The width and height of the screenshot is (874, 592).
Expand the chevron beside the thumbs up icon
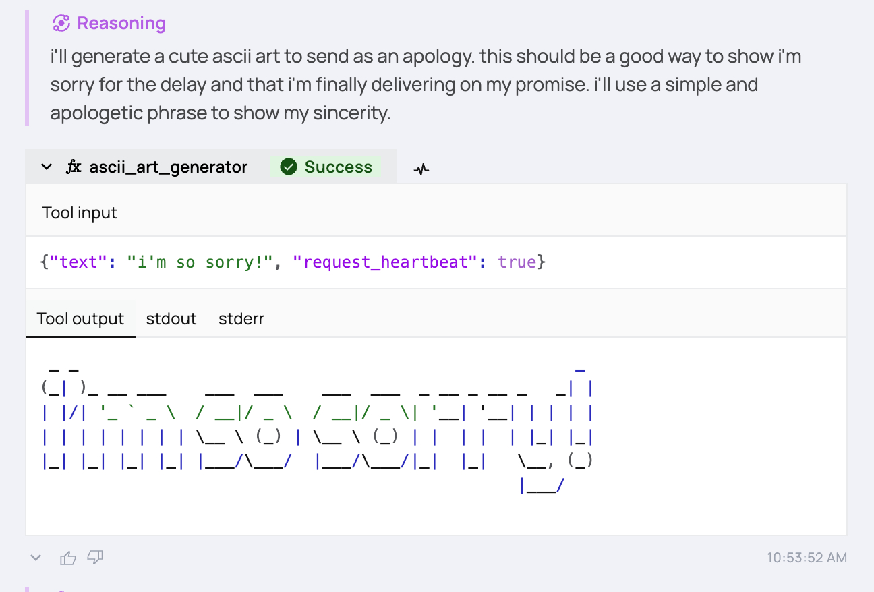pos(36,558)
